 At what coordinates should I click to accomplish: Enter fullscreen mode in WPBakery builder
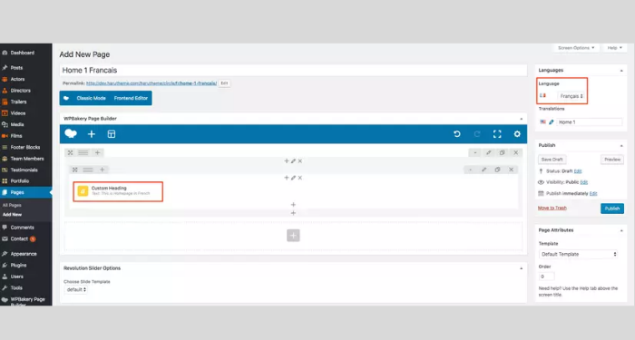[497, 134]
